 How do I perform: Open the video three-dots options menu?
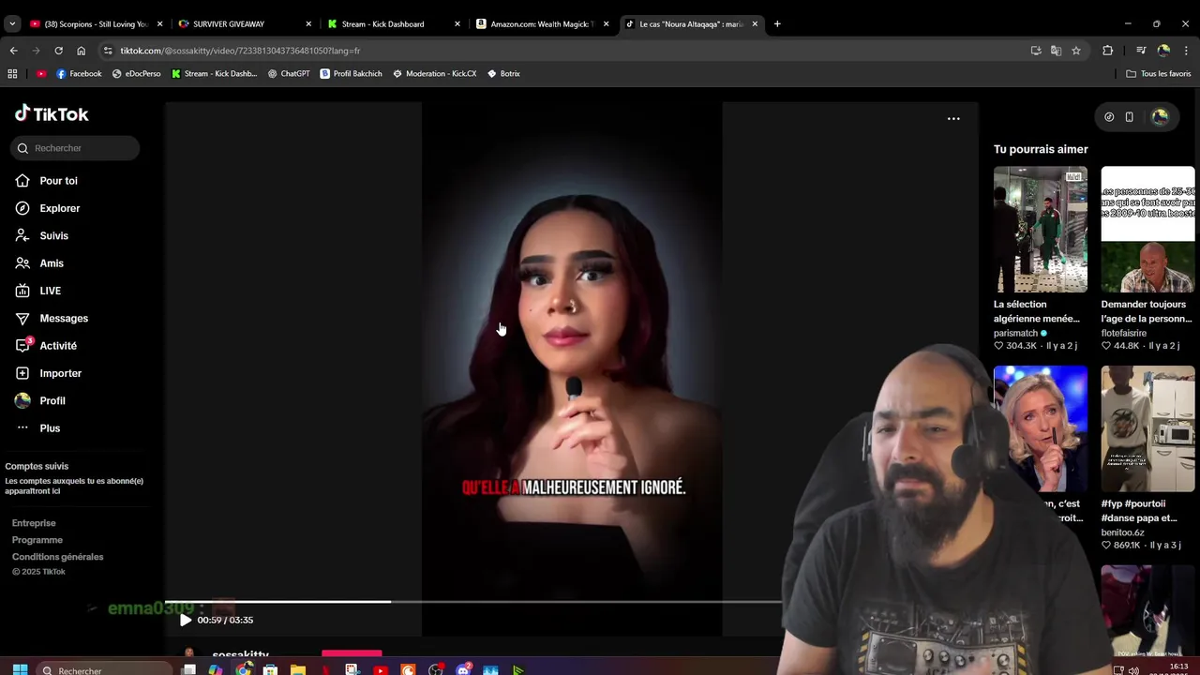pyautogui.click(x=953, y=119)
